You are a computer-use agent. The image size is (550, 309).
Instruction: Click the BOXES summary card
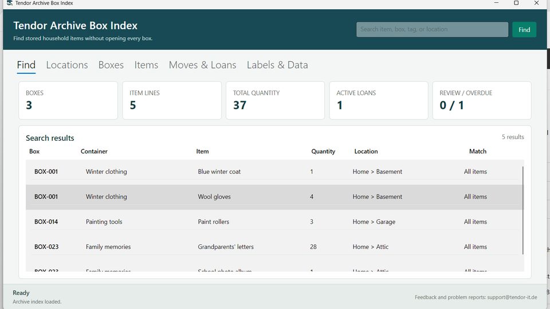(68, 101)
